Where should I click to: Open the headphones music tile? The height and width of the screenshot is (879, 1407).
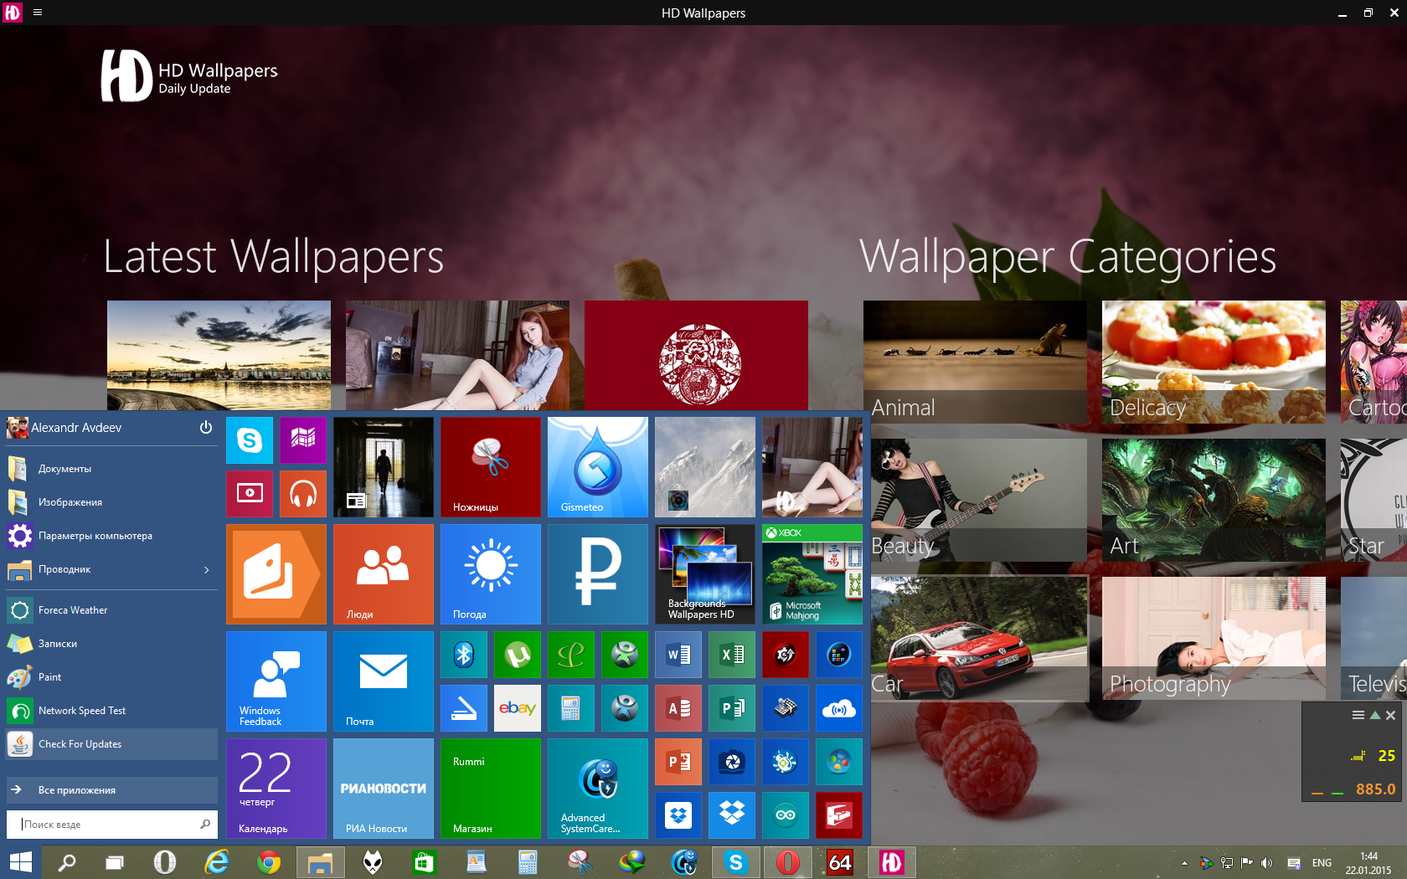(303, 494)
